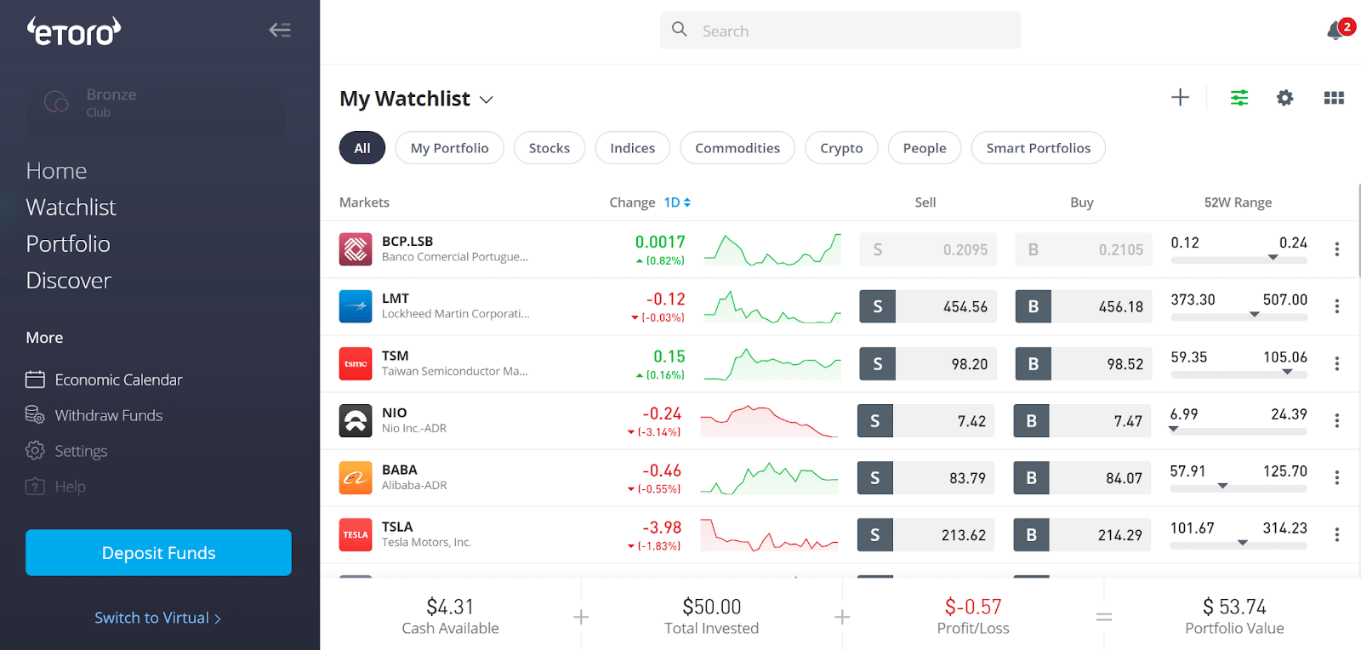1361x650 pixels.
Task: Expand the My Watchlist dropdown
Action: (487, 100)
